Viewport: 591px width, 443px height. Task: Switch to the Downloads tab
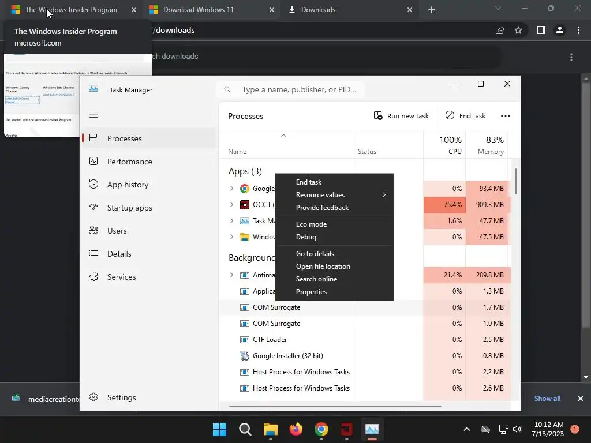coord(350,10)
